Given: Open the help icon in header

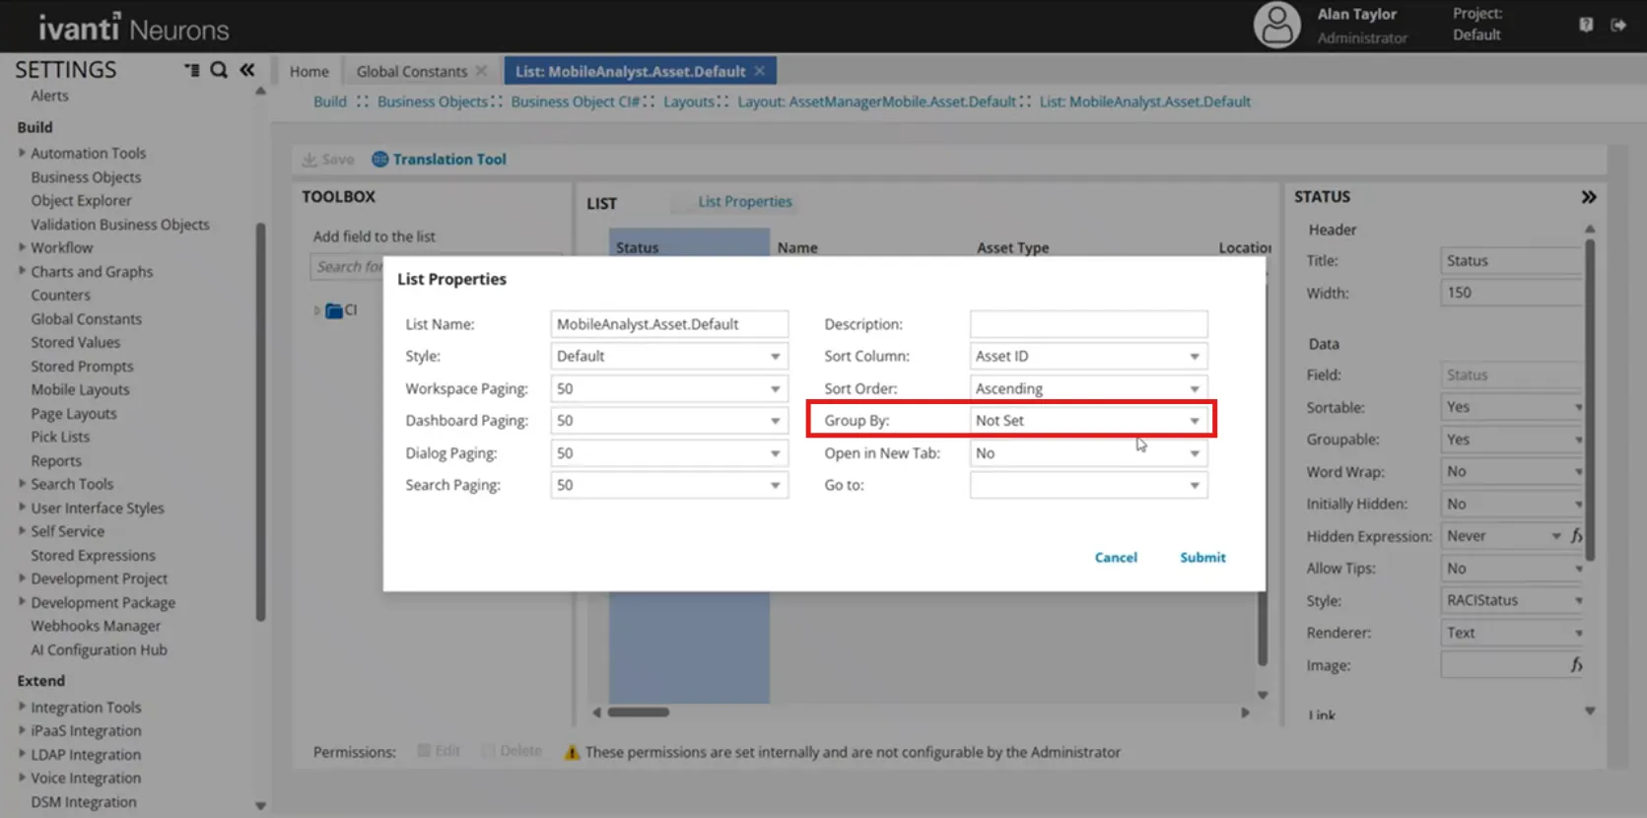Looking at the screenshot, I should click(x=1585, y=25).
